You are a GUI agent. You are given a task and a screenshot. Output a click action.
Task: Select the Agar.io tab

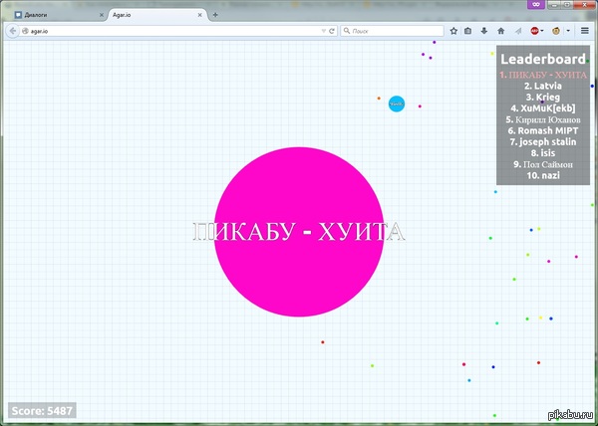(x=158, y=15)
